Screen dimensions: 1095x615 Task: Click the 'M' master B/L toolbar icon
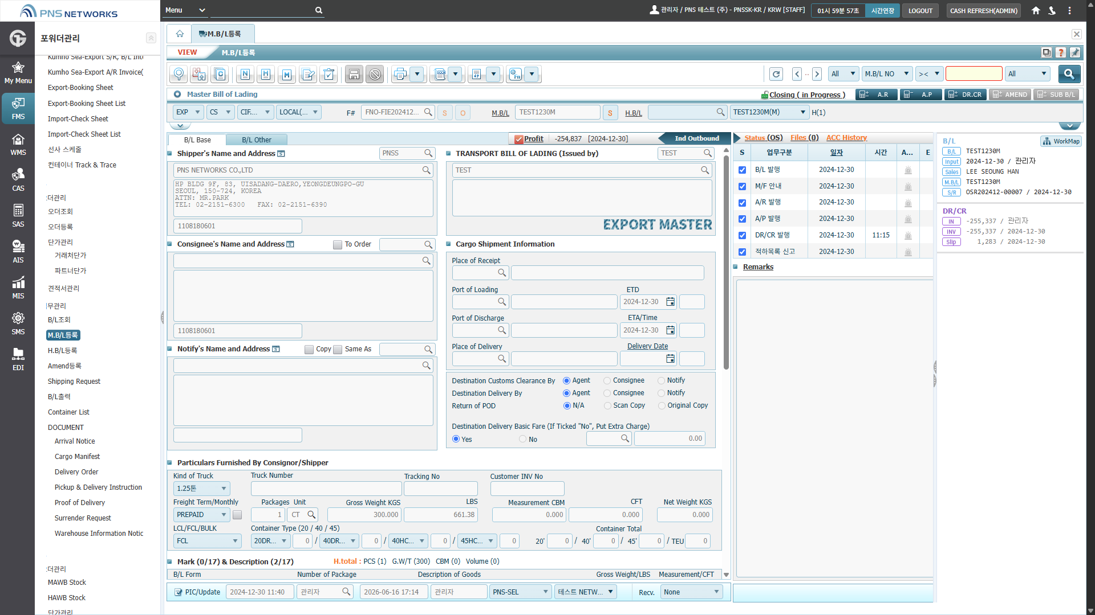click(287, 74)
